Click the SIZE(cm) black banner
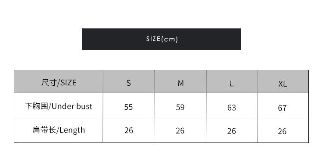The image size is (323, 158). click(161, 39)
